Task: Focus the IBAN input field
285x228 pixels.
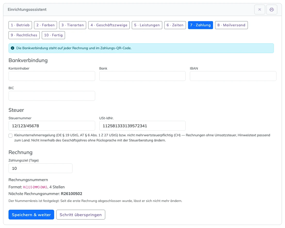Action: coord(233,76)
